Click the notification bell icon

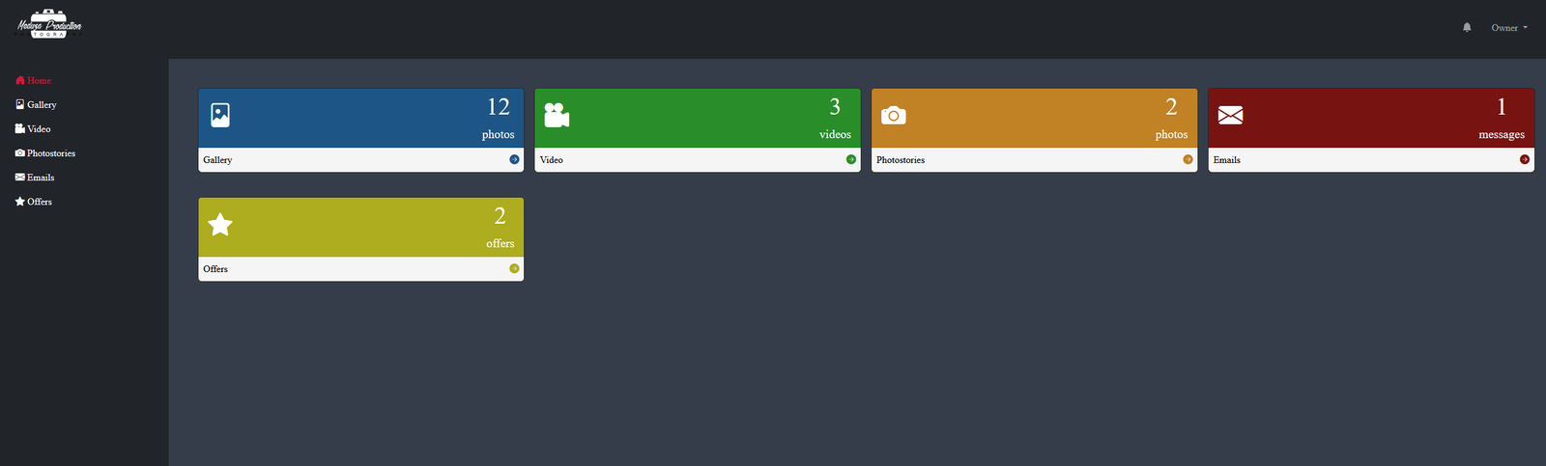tap(1467, 27)
